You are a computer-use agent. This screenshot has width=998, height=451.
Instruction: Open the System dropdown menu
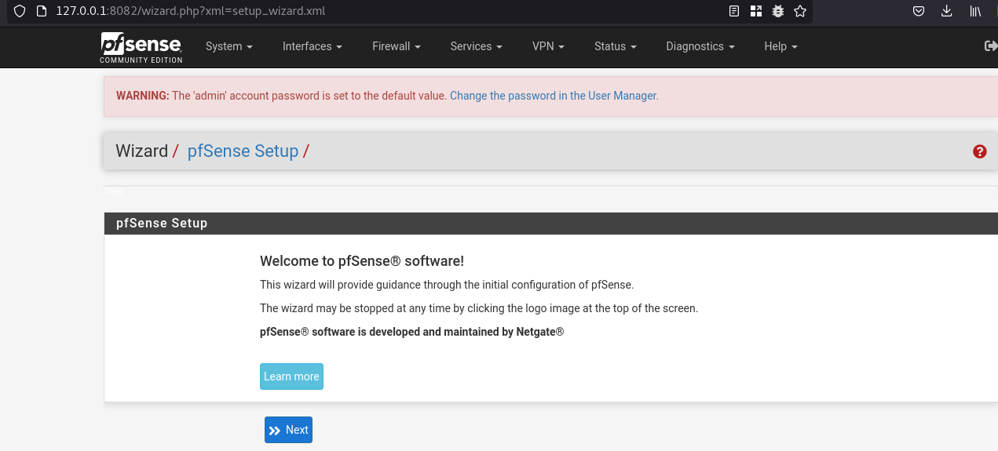pos(229,46)
